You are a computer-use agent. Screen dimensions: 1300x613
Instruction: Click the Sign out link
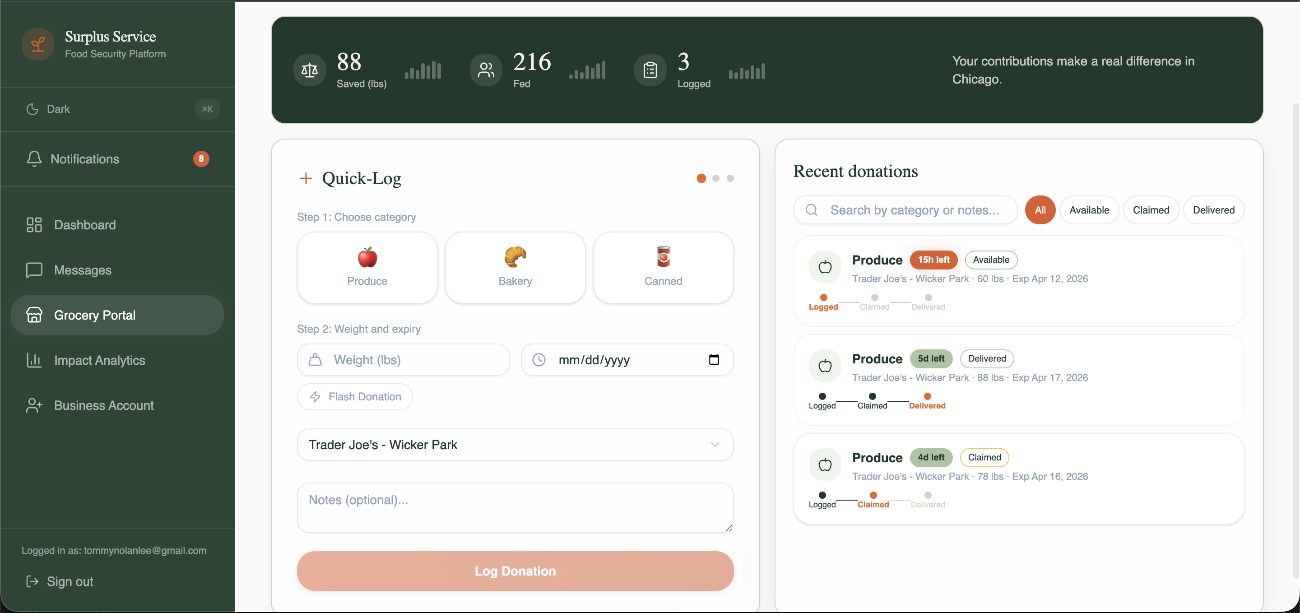point(70,581)
